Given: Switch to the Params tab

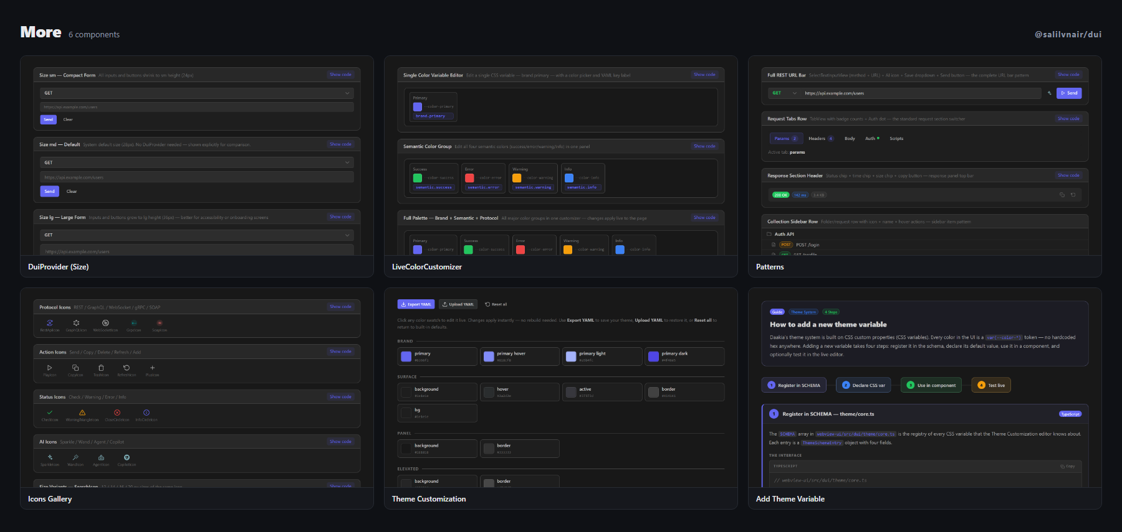Looking at the screenshot, I should [785, 139].
